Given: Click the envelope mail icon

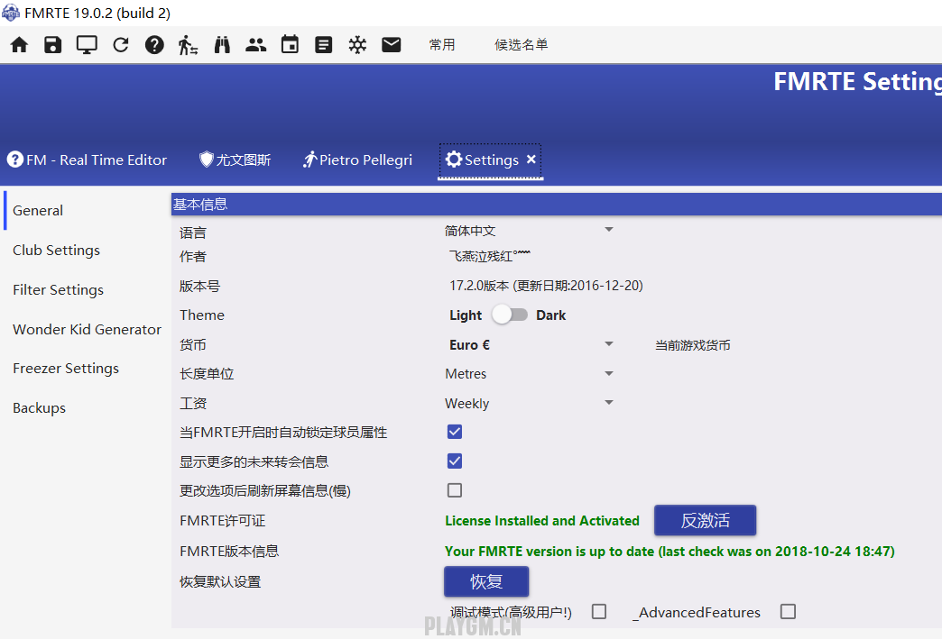Looking at the screenshot, I should click(391, 45).
